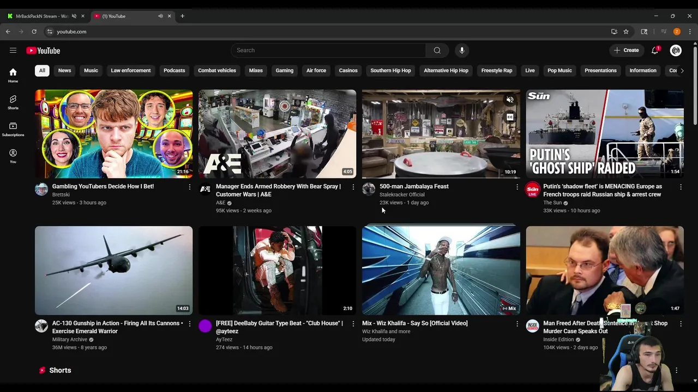Open Shorts in the sidebar

point(13,102)
